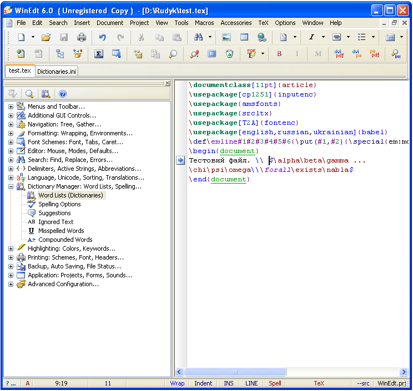413x391 pixels.
Task: Toggle the Wrap mode in status bar
Action: [x=177, y=383]
